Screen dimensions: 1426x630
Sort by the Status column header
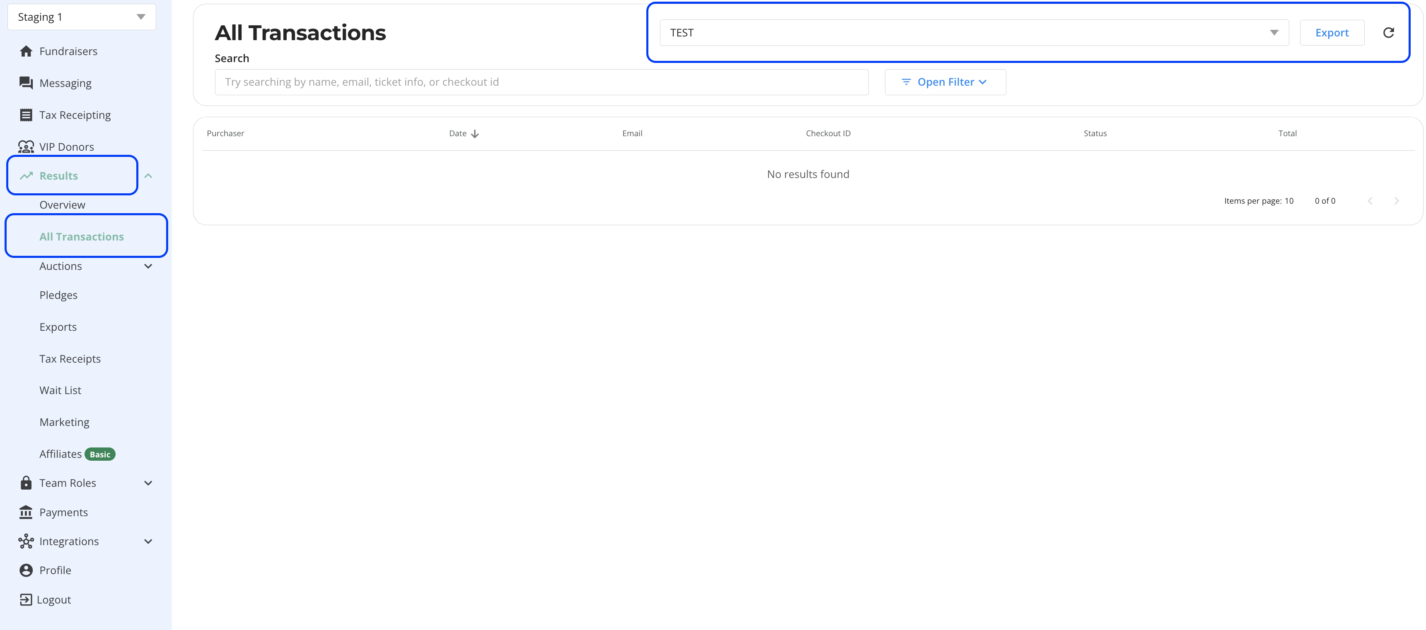click(x=1095, y=133)
